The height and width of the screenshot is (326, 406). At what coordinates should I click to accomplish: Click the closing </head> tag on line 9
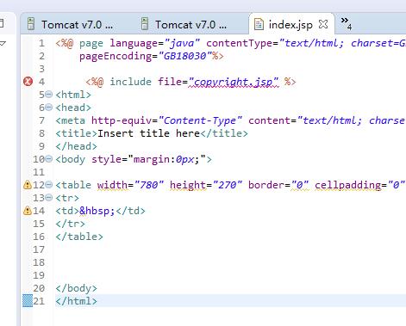pyautogui.click(x=76, y=146)
